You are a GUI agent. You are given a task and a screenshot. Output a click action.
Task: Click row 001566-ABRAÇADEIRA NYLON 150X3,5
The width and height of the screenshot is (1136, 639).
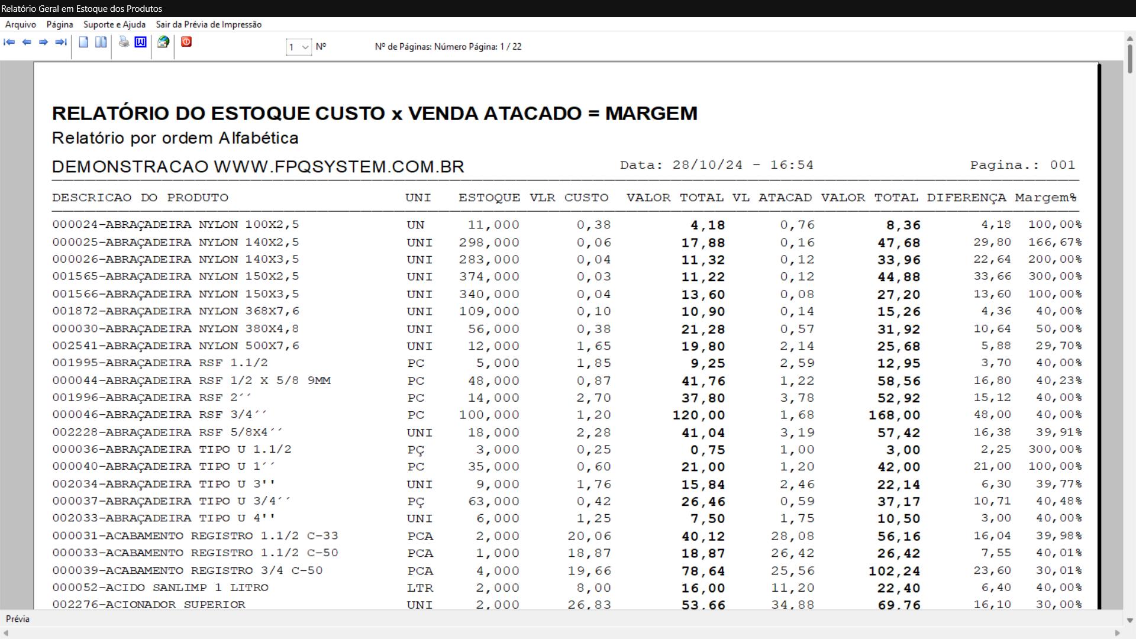tap(567, 294)
